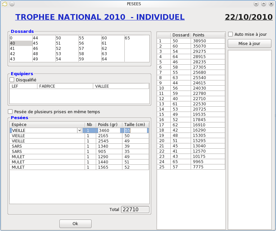Click the round button beside the fish icon
This screenshot has width=276, height=231.
(12, 4)
